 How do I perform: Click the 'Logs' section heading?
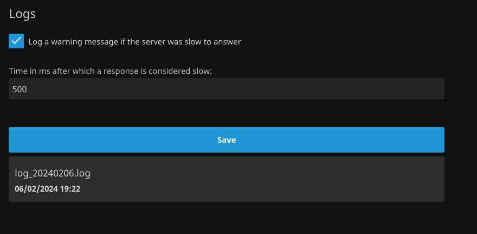[x=22, y=14]
